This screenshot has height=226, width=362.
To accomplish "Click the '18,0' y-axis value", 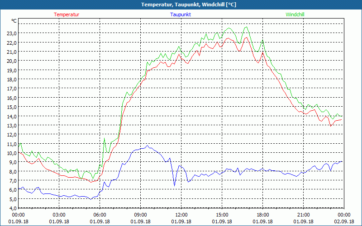I will (12, 80).
